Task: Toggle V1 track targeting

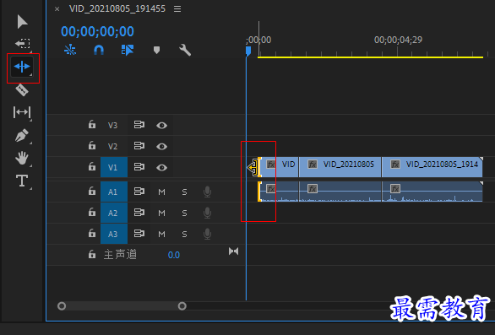Action: click(x=114, y=167)
